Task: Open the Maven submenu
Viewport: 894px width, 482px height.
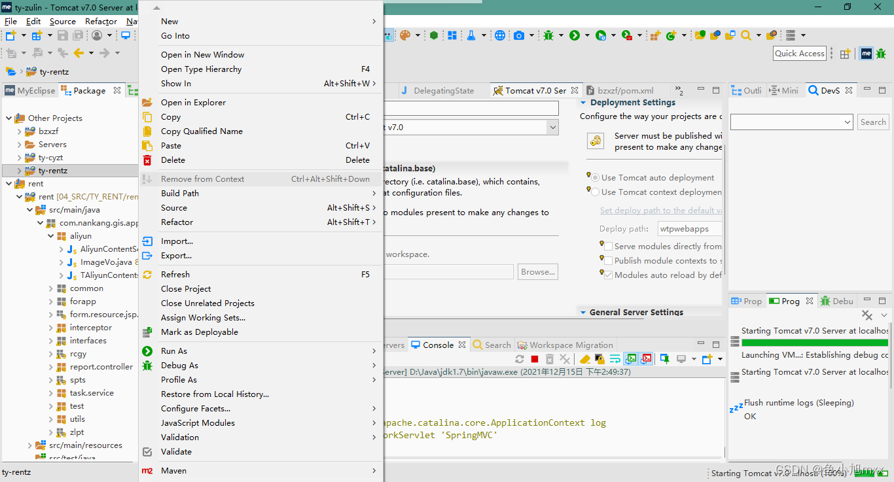Action: pos(260,470)
